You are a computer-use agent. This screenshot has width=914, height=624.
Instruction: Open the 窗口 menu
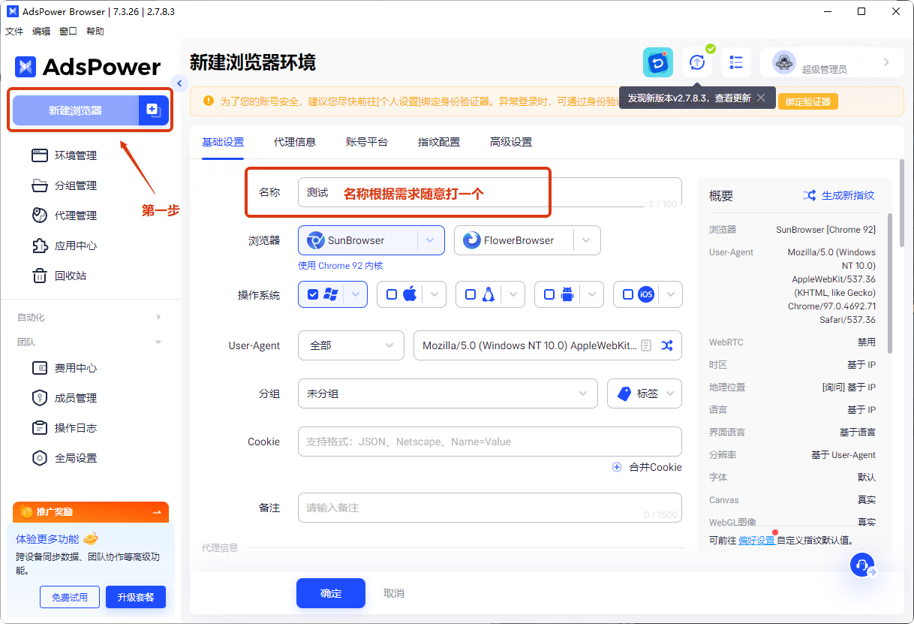click(68, 32)
